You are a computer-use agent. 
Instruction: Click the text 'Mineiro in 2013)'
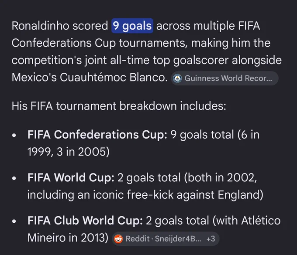pyautogui.click(x=68, y=238)
